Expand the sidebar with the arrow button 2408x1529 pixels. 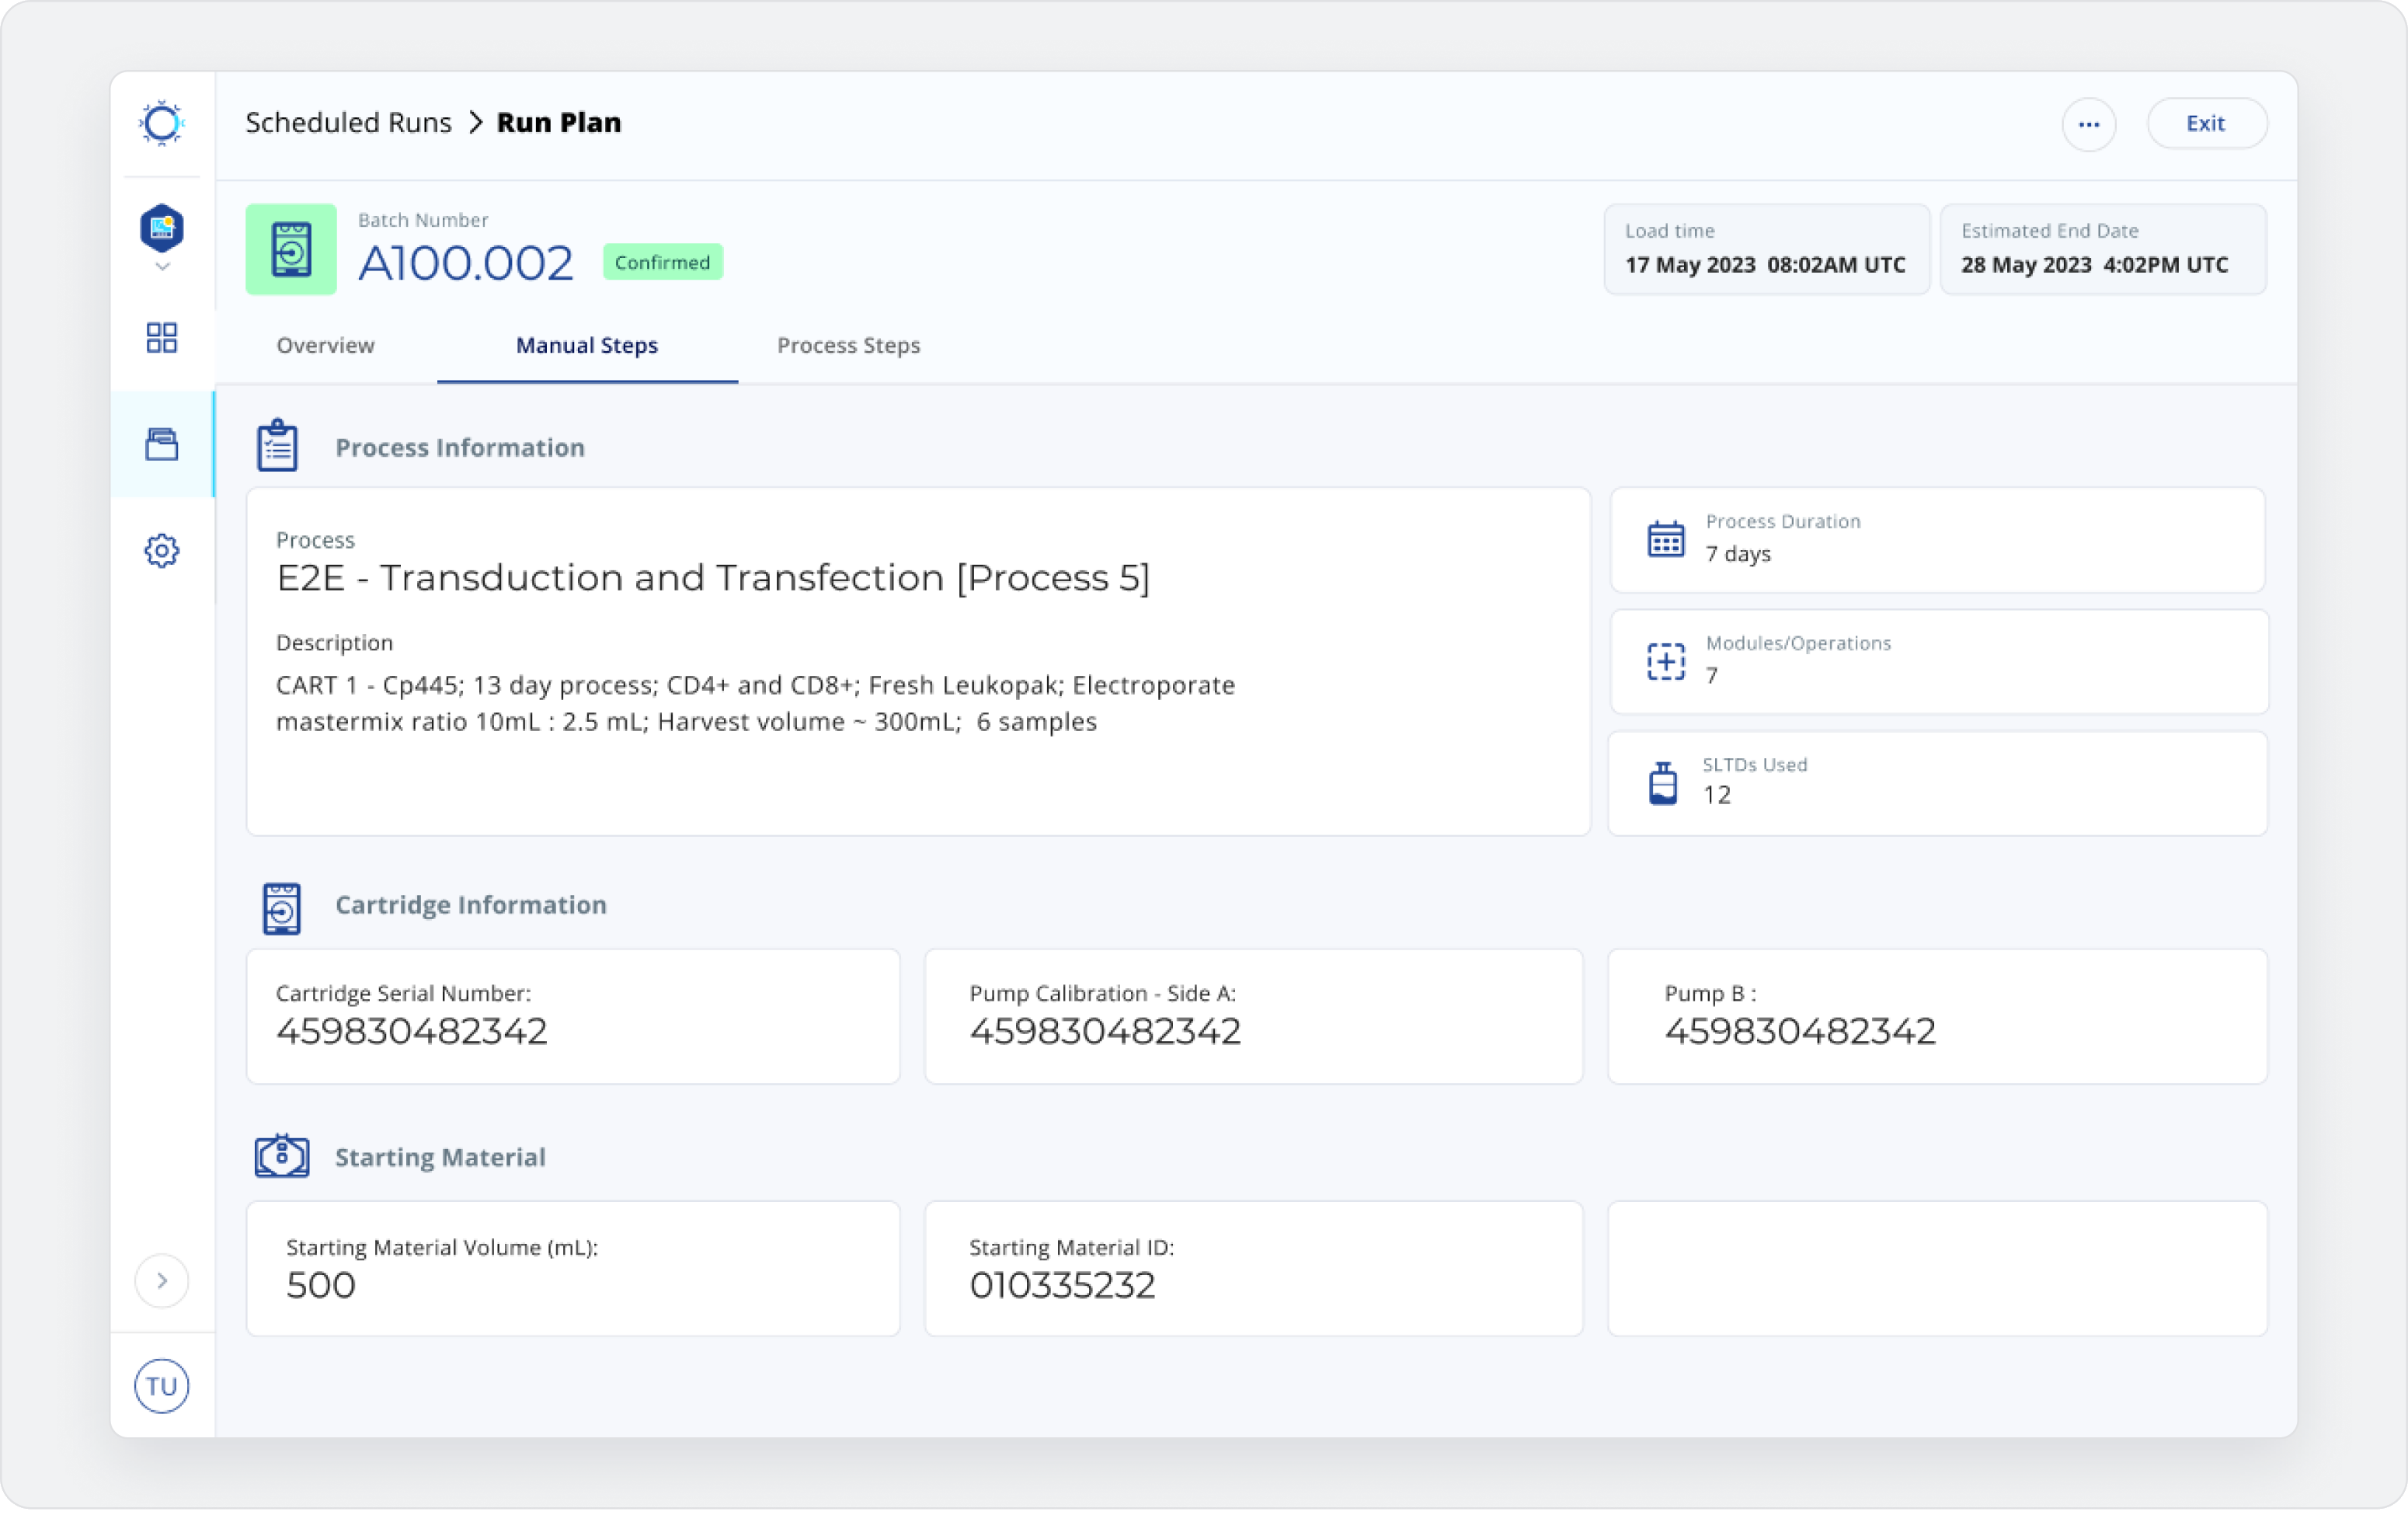[161, 1281]
